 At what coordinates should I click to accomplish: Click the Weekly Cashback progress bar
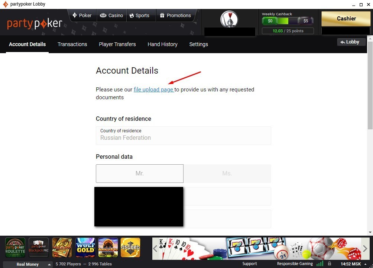pos(287,21)
